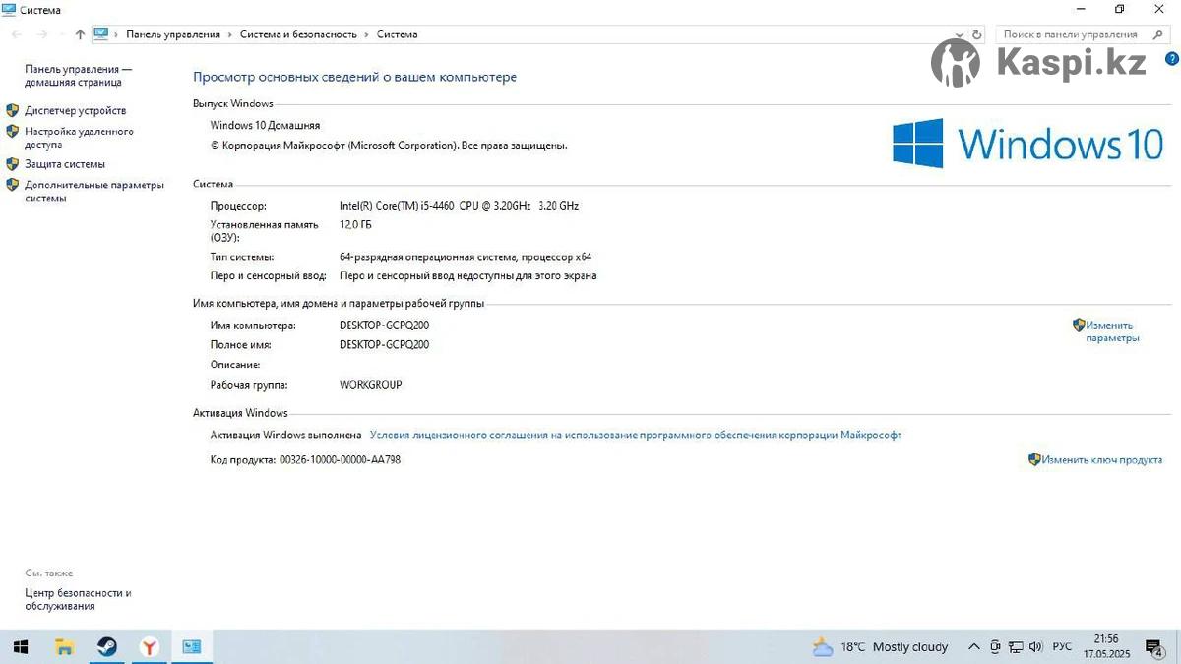Click Meet Now camera tray icon
Image resolution: width=1181 pixels, height=664 pixels.
(x=996, y=647)
